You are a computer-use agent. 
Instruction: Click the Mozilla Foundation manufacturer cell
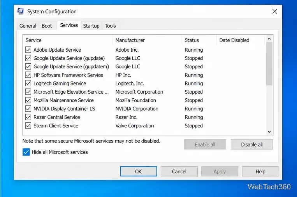coord(135,100)
